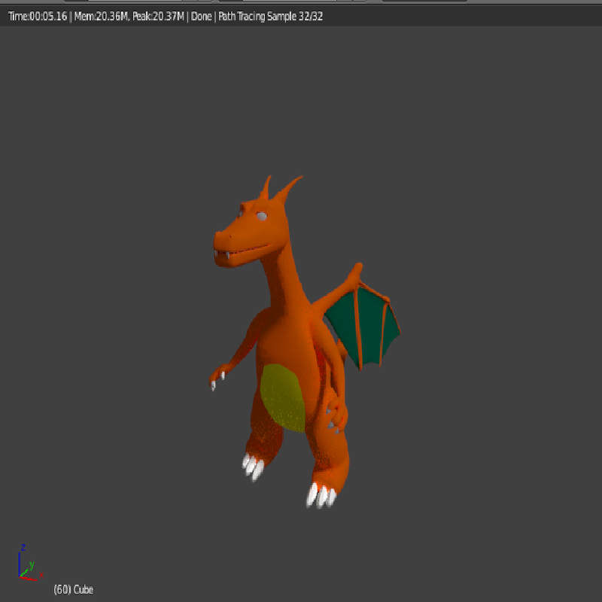Click the Peak memory text in header
The height and width of the screenshot is (602, 602).
click(x=158, y=17)
